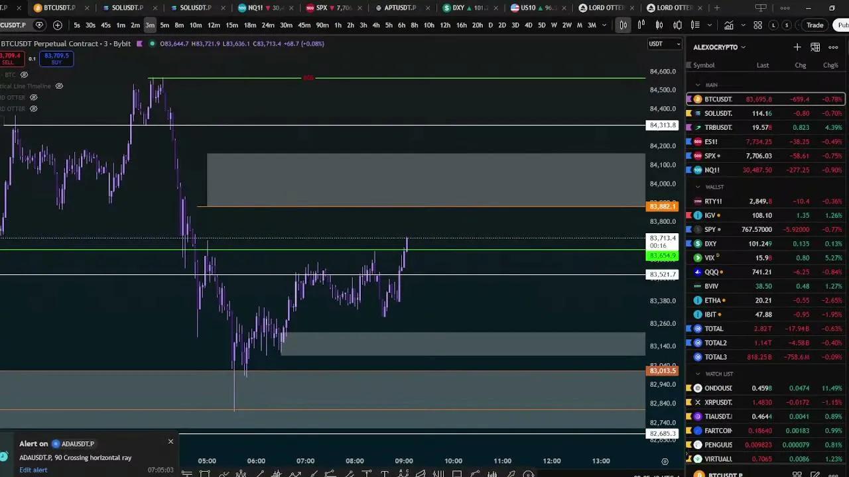849x477 pixels.
Task: Select the green 83,654.9 price level label
Action: click(663, 256)
